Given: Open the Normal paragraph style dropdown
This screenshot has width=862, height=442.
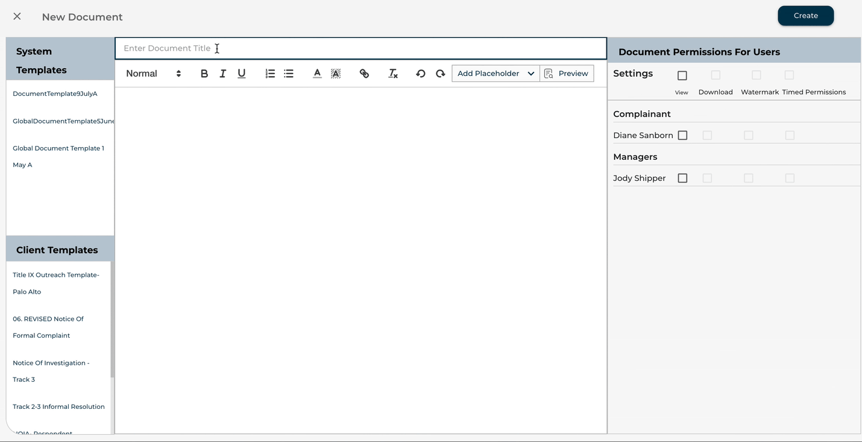Looking at the screenshot, I should pyautogui.click(x=153, y=74).
